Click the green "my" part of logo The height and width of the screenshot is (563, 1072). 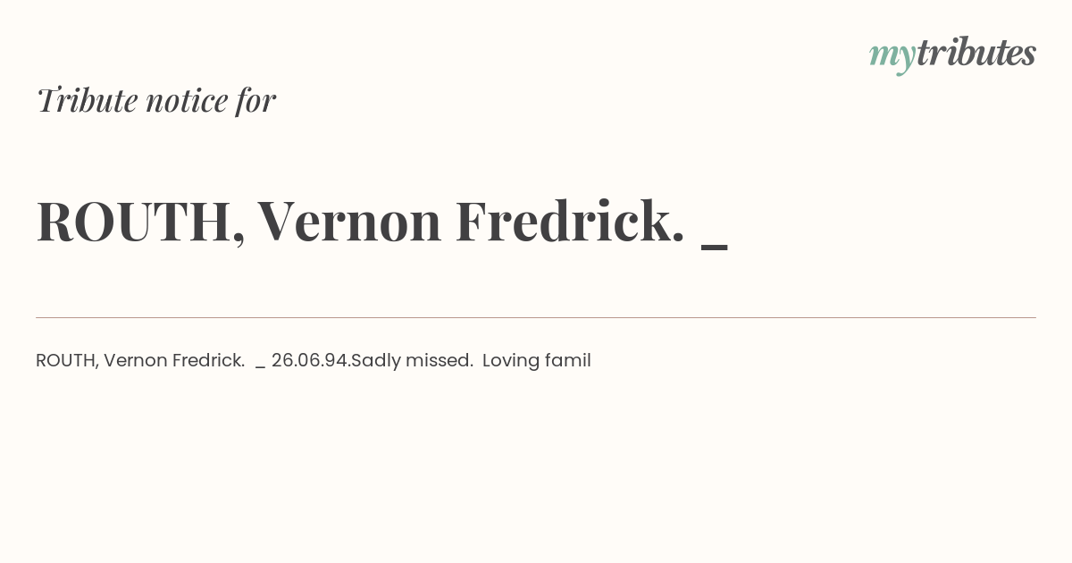click(x=892, y=57)
